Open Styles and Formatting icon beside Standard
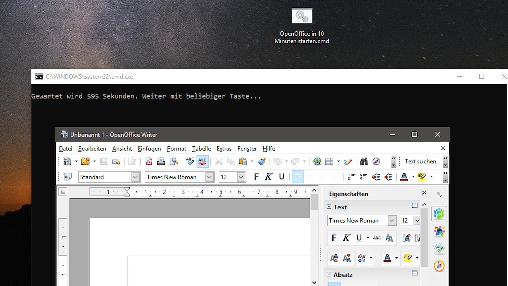This screenshot has width=508, height=286. [68, 177]
